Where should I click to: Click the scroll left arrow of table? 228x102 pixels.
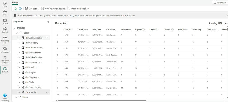pyautogui.click(x=57, y=101)
